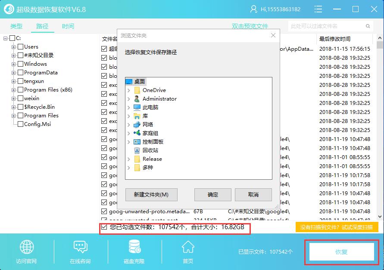Expand Administrator in folder dialog

129,99
